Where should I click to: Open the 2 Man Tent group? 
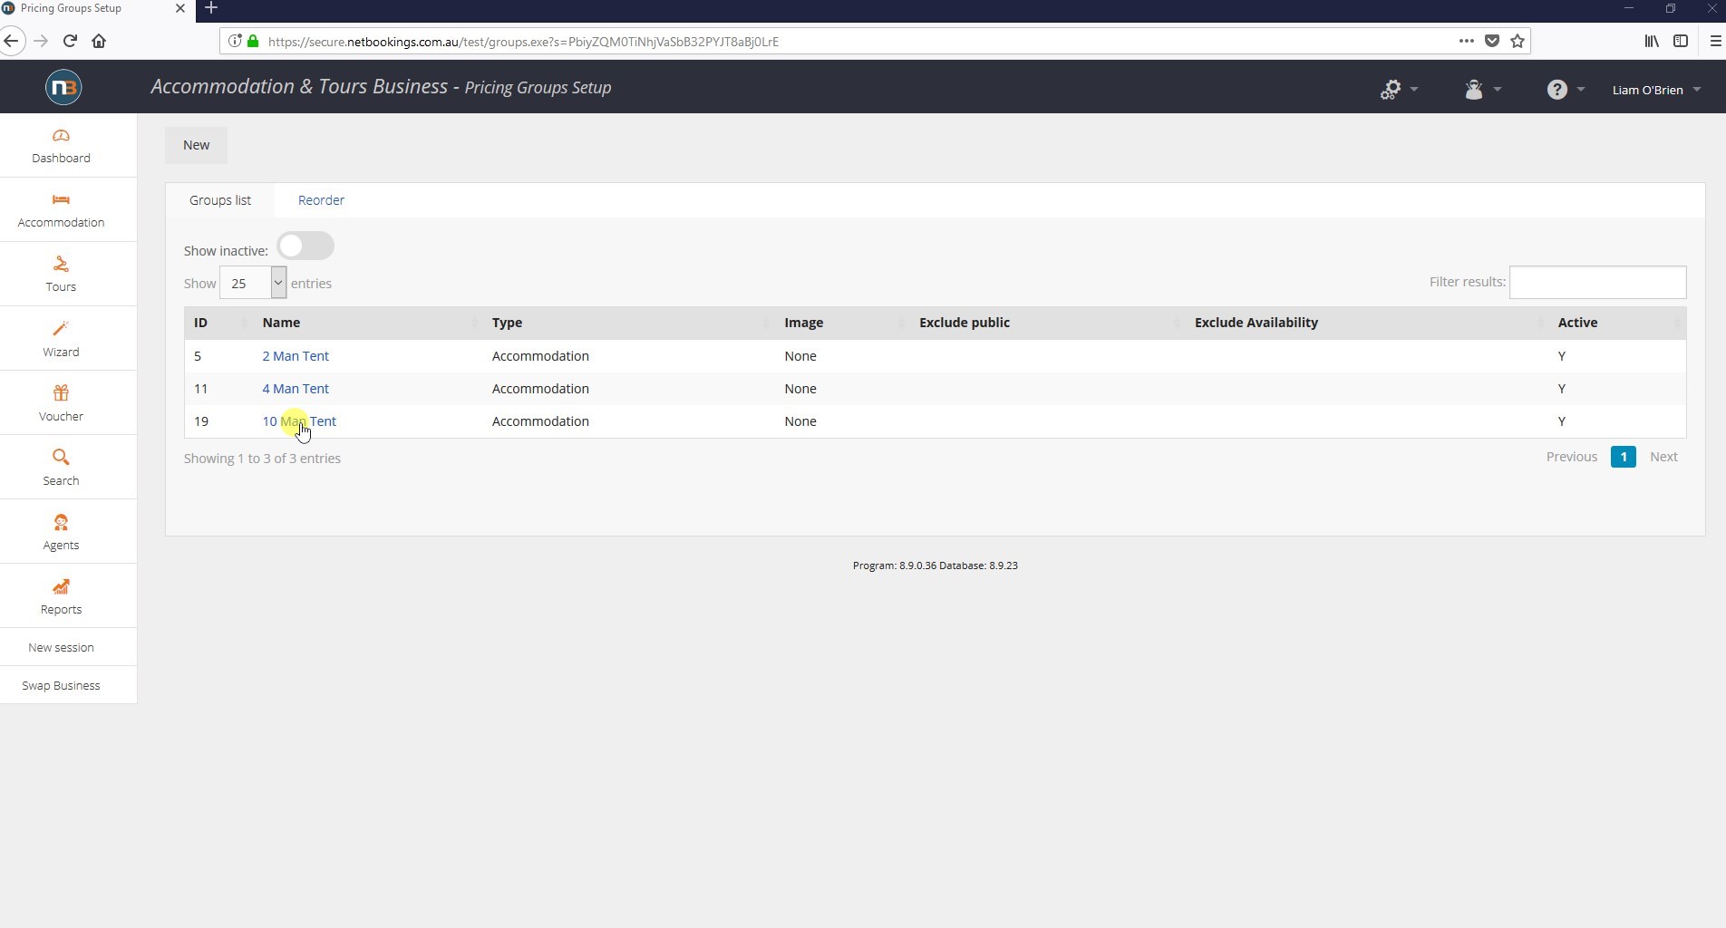pos(296,356)
